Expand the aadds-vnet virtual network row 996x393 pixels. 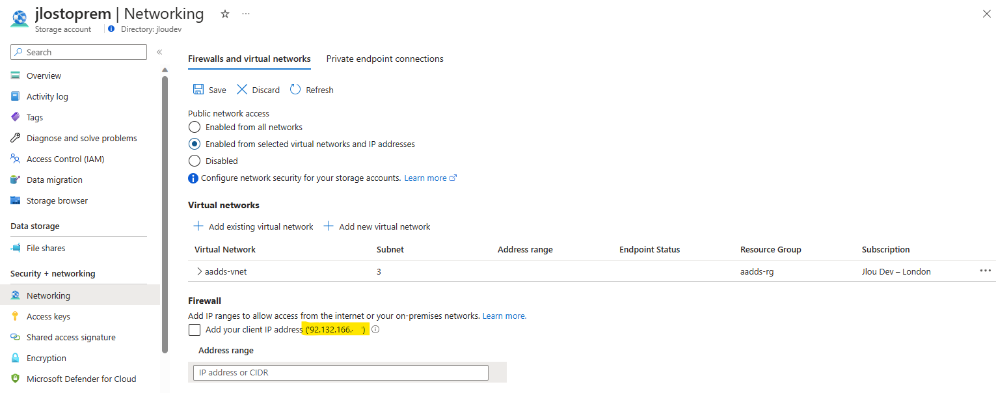click(199, 271)
